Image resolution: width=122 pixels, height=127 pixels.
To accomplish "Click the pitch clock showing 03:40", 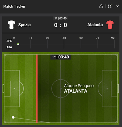I will pos(61,57).
